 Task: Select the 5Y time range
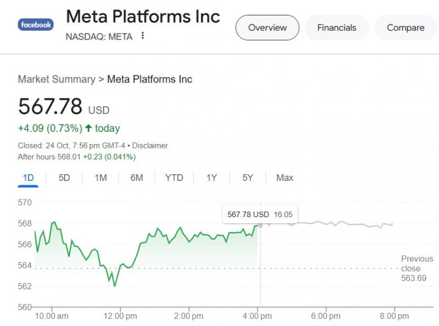click(x=246, y=178)
